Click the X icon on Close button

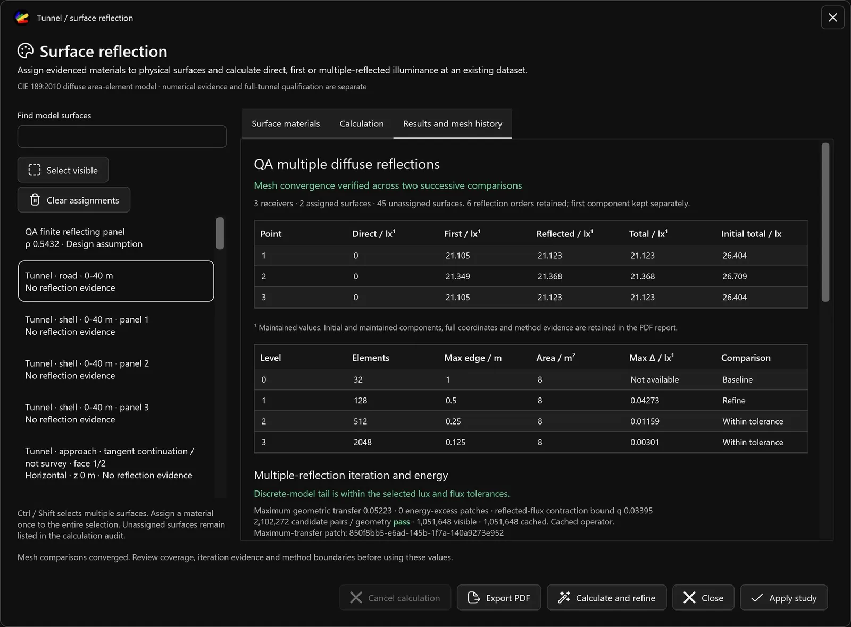click(x=689, y=598)
